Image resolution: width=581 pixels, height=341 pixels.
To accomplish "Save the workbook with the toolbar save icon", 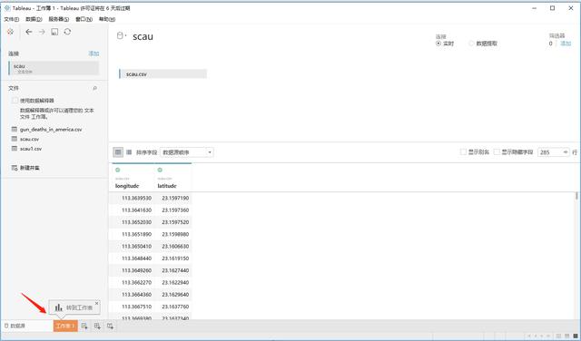I will coord(54,32).
